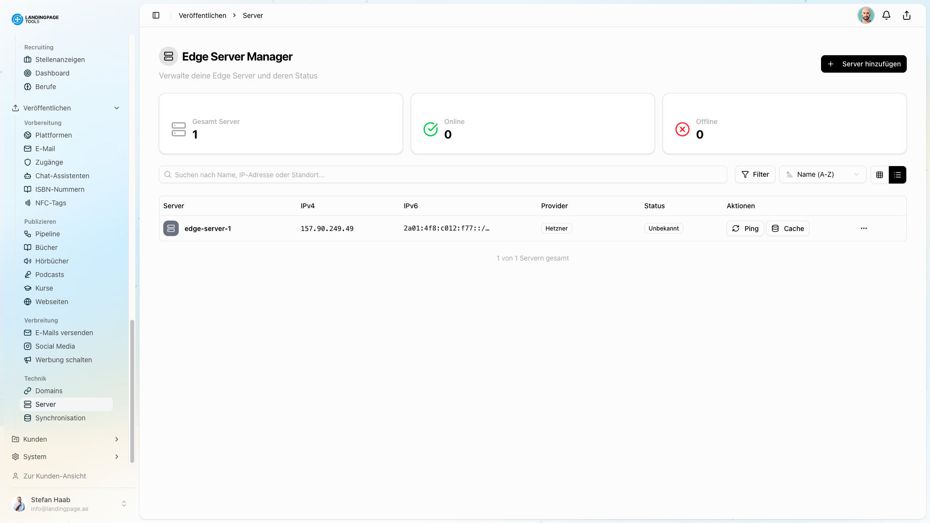Open the notifications bell icon
930x523 pixels.
coord(886,15)
